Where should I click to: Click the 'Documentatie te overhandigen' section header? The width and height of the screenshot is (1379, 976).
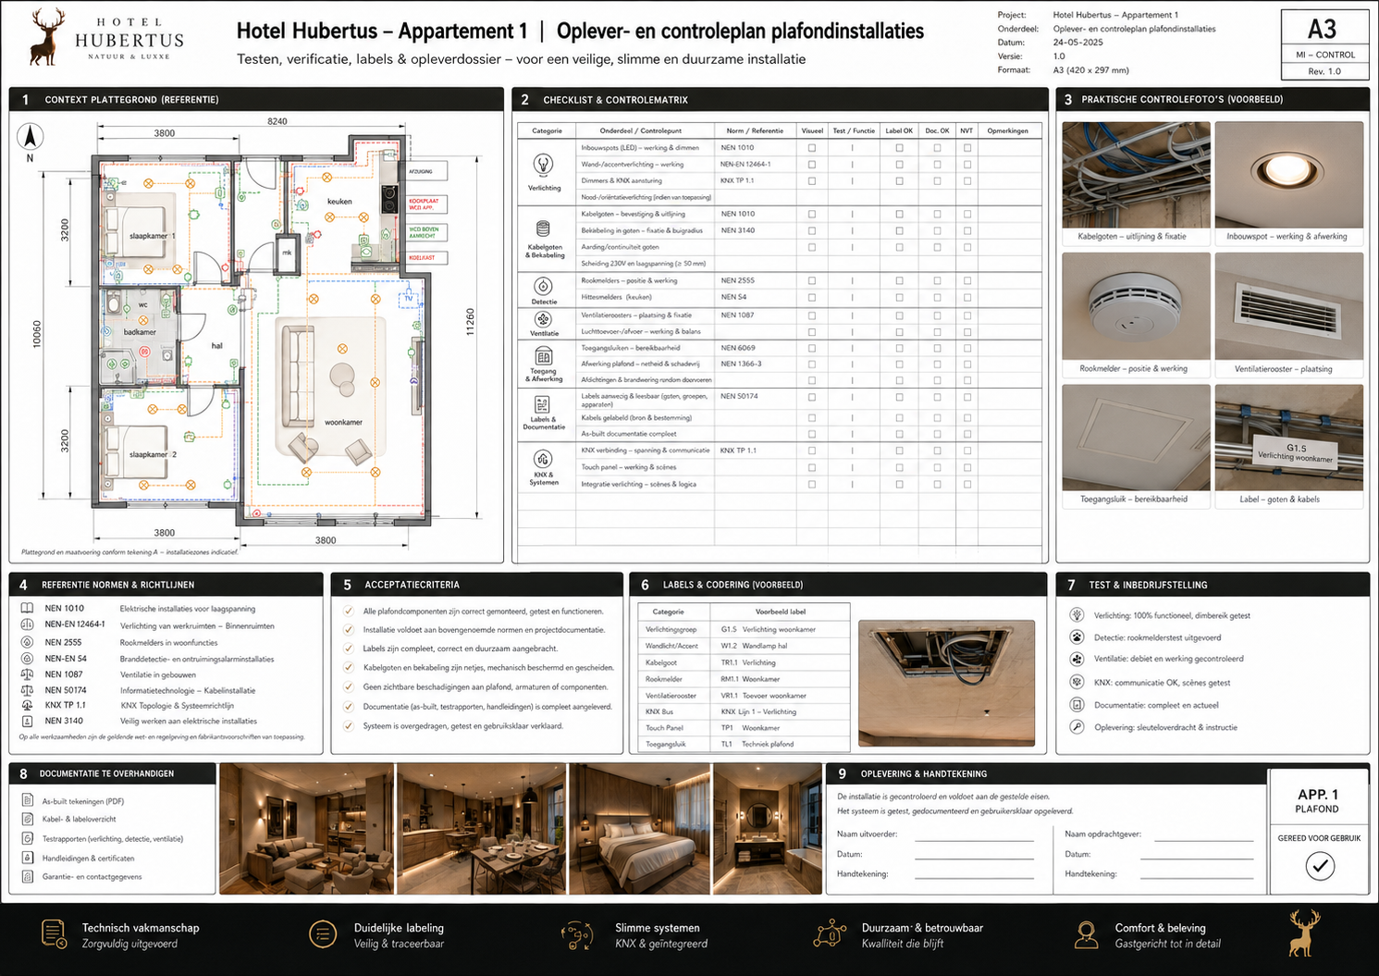pyautogui.click(x=113, y=773)
